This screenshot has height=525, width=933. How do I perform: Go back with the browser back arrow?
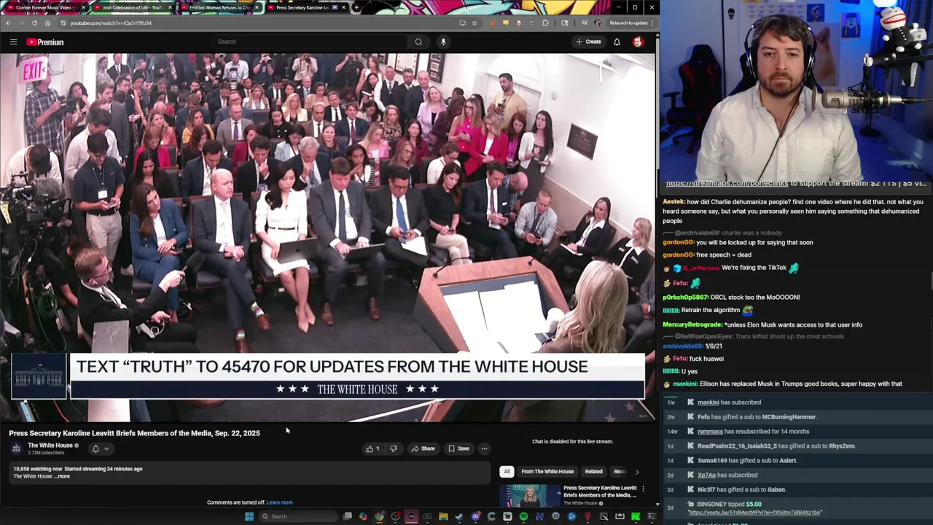(8, 23)
